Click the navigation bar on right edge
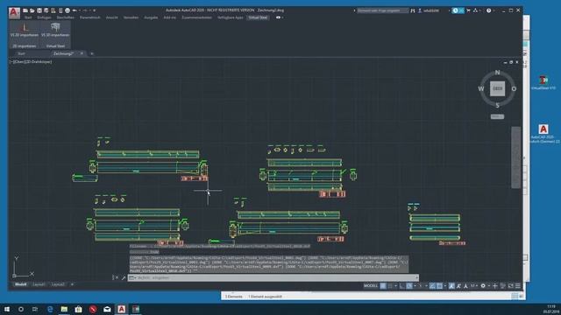The image size is (561, 315). (x=515, y=157)
